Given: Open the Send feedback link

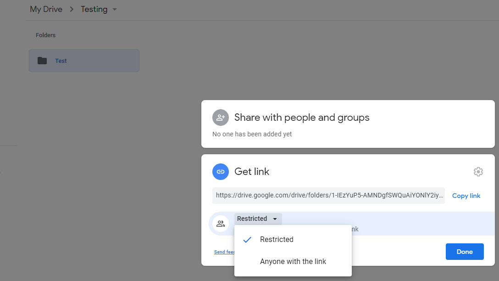Looking at the screenshot, I should [224, 252].
